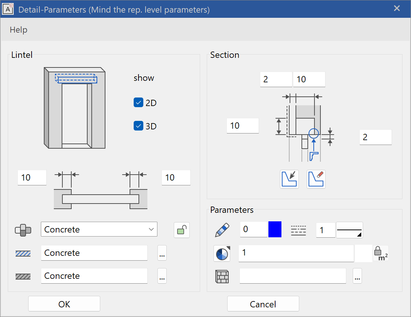
Task: Open the blue color swatch
Action: pyautogui.click(x=275, y=229)
